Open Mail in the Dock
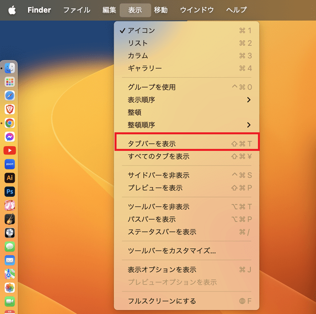Screen dimensions: 316x314 coord(9,260)
